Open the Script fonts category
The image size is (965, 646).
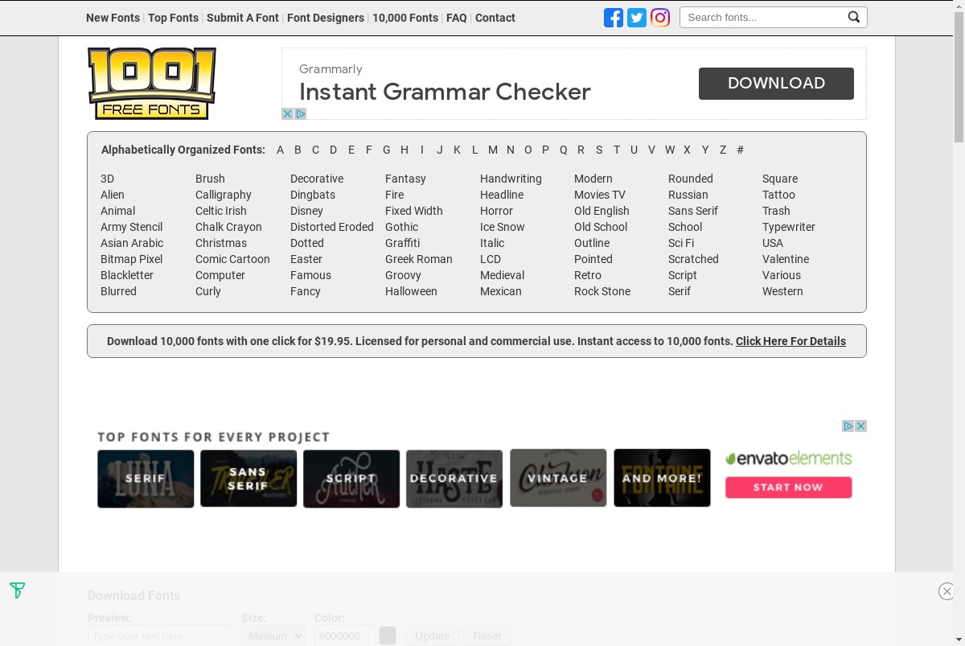(x=683, y=275)
